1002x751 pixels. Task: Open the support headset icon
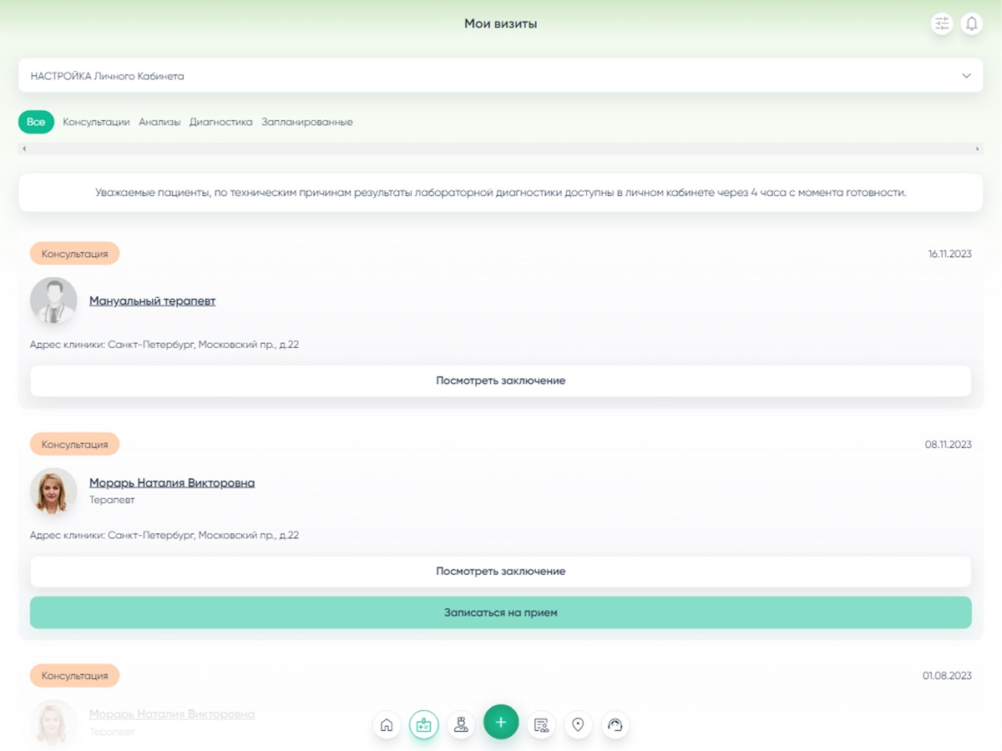[615, 724]
